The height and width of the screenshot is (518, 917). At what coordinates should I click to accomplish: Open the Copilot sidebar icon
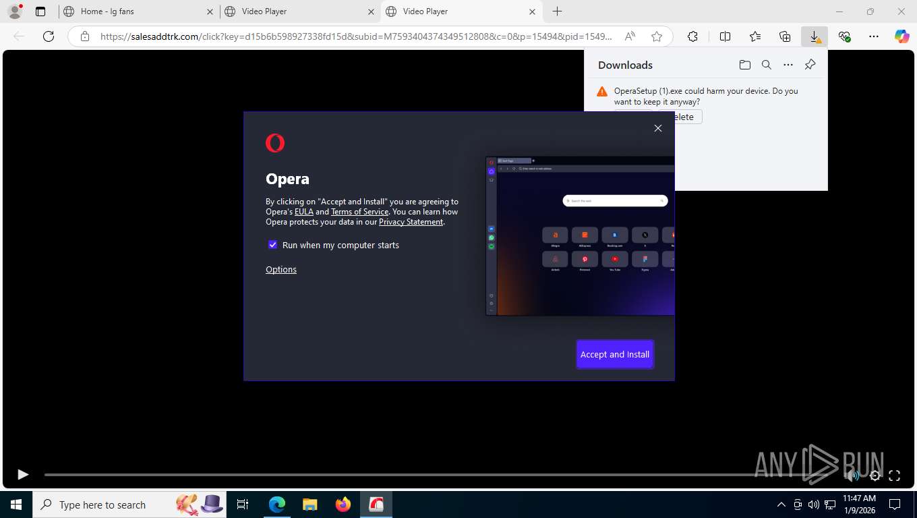pos(902,36)
